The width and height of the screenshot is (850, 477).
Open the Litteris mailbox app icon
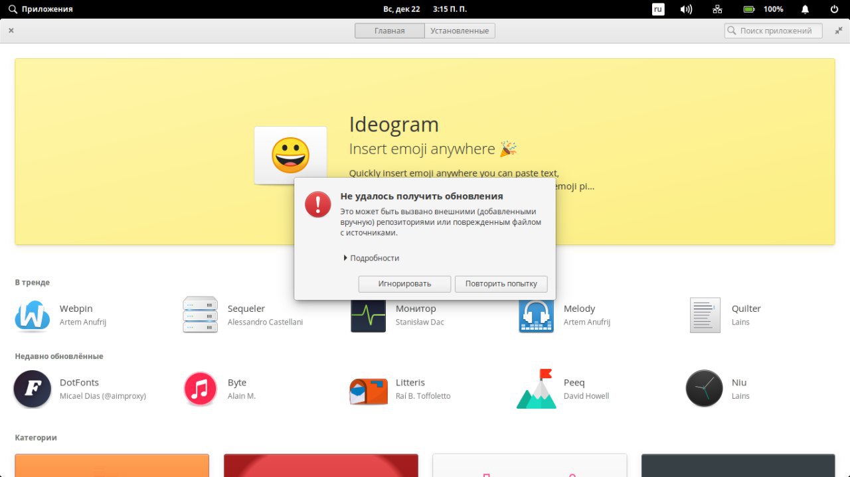coord(369,391)
